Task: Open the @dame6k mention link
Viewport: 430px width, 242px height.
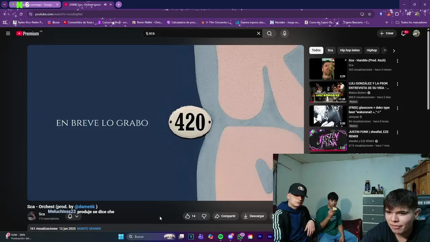Action: (x=85, y=207)
